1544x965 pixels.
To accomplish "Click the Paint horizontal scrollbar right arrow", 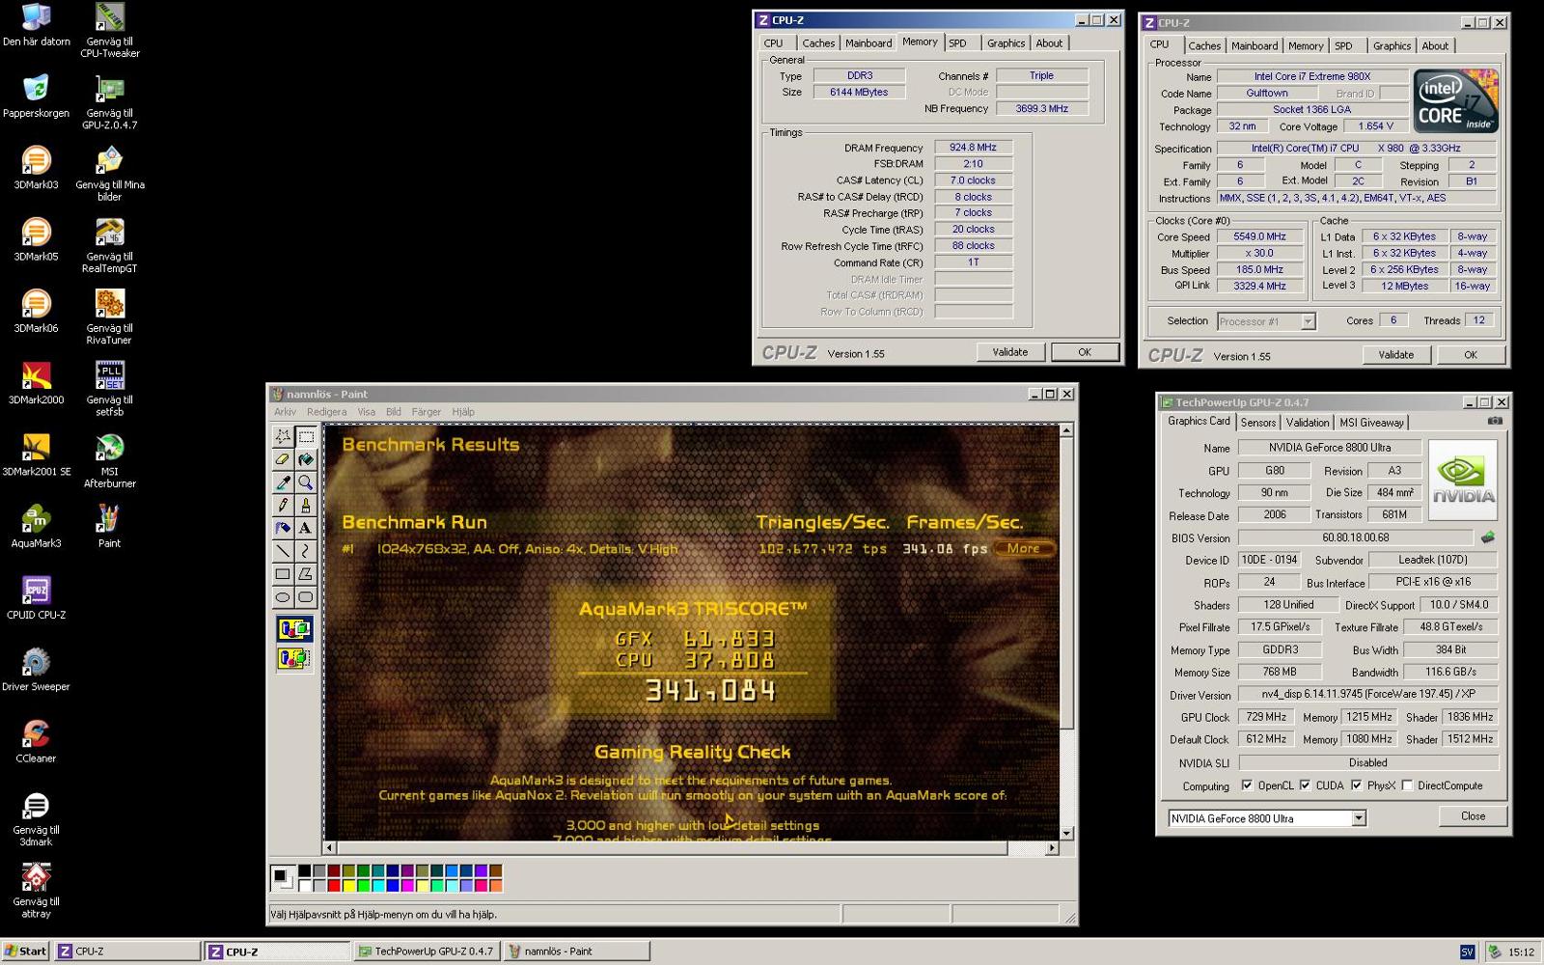I will tap(1052, 848).
